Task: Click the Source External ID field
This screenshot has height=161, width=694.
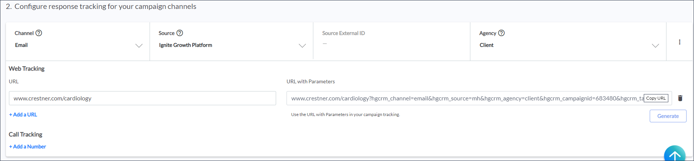Action: coord(391,44)
